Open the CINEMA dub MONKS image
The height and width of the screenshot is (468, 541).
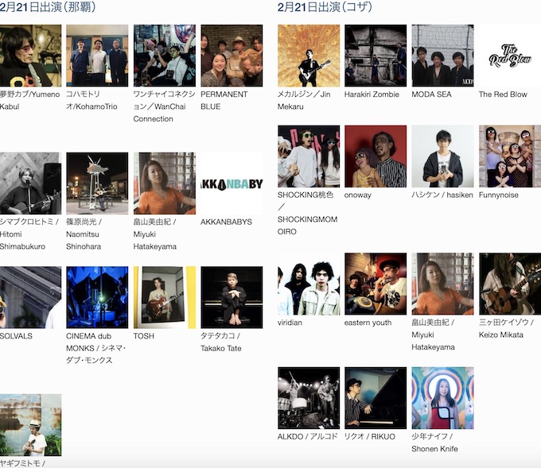(97, 297)
